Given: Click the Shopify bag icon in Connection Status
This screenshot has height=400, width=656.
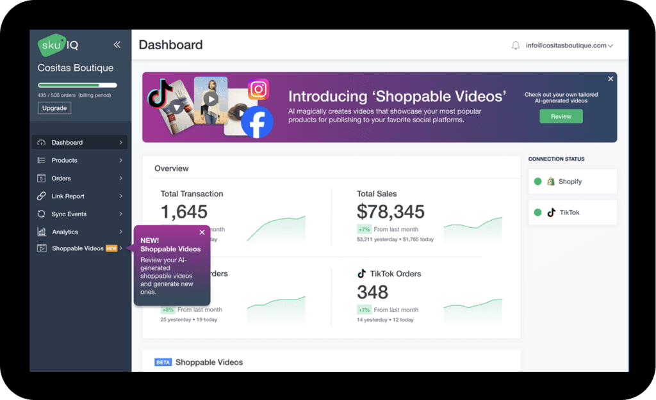Looking at the screenshot, I should click(x=550, y=181).
